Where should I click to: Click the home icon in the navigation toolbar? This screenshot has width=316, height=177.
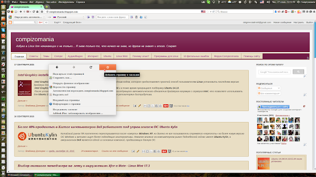[x=37, y=12]
